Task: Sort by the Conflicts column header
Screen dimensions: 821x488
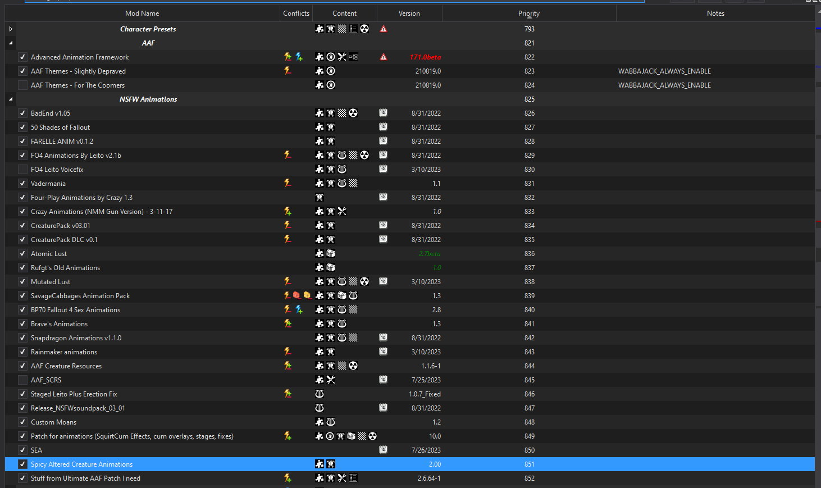Action: (296, 13)
